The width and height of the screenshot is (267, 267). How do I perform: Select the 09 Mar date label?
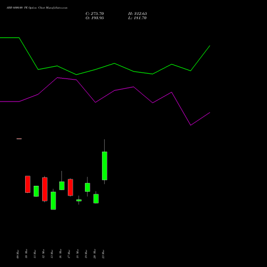point(18,254)
